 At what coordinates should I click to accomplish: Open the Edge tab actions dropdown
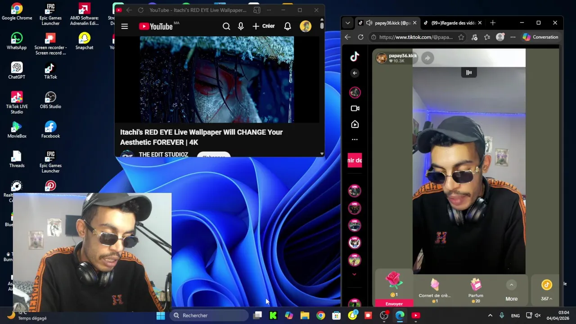tap(347, 22)
